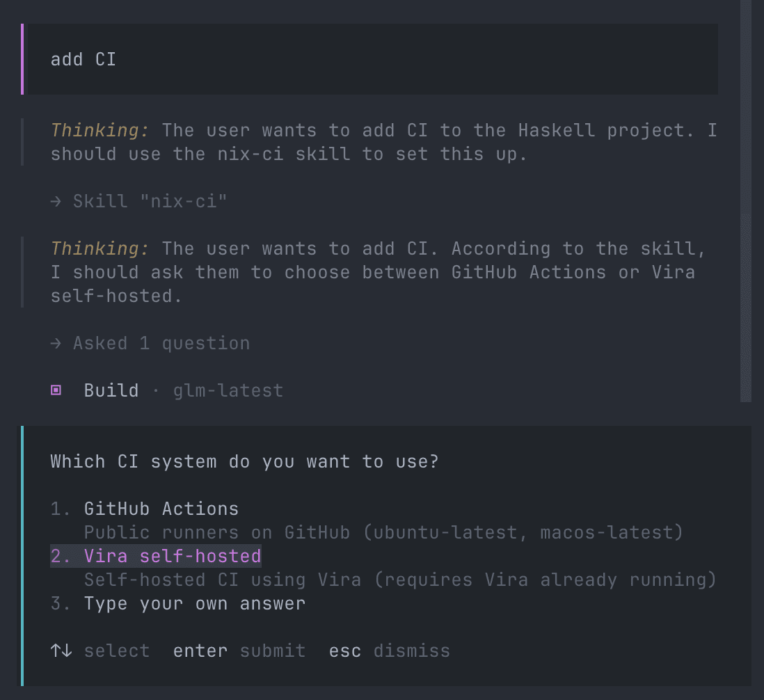Click the arrow icon before Skill "nix-ci"
This screenshot has height=700, width=764.
[56, 201]
